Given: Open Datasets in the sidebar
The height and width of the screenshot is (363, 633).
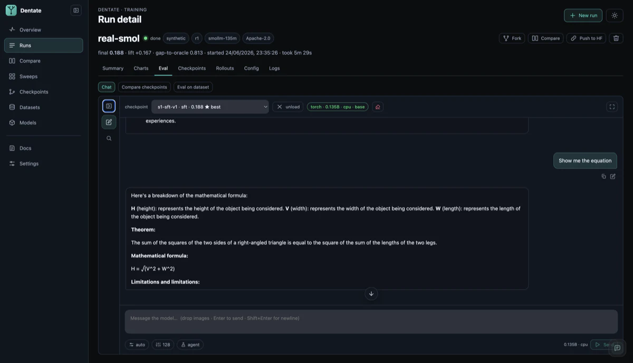Looking at the screenshot, I should 44,107.
